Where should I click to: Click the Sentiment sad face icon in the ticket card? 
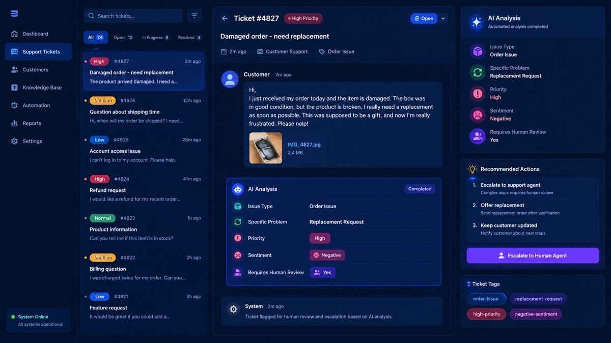point(238,255)
